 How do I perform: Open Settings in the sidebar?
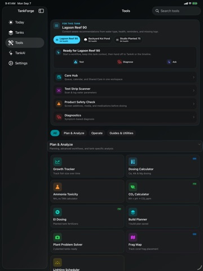tap(25, 63)
